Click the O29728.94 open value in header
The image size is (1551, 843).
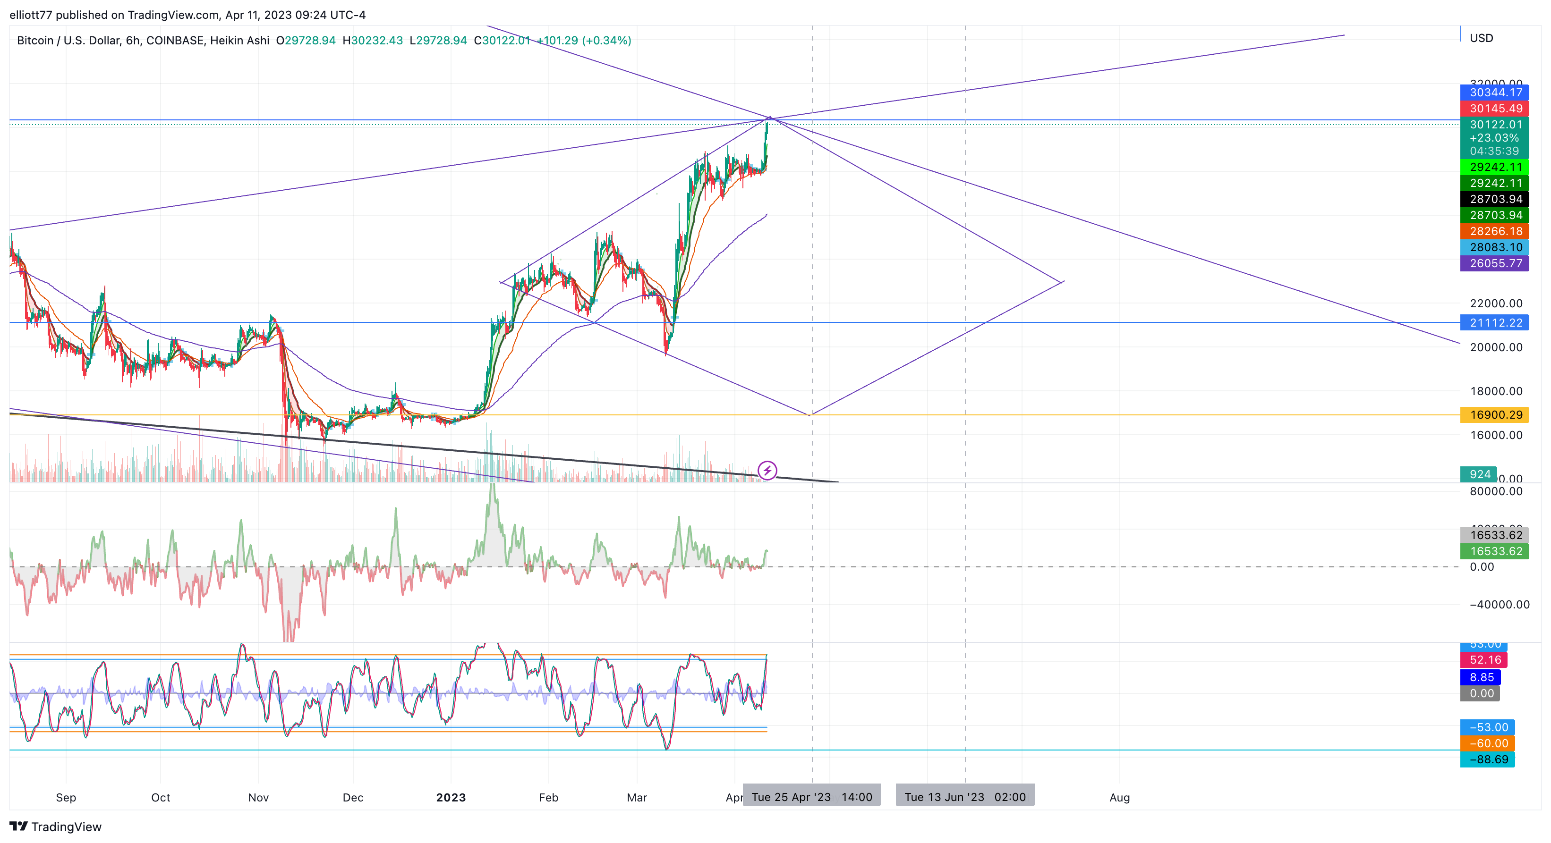point(306,40)
